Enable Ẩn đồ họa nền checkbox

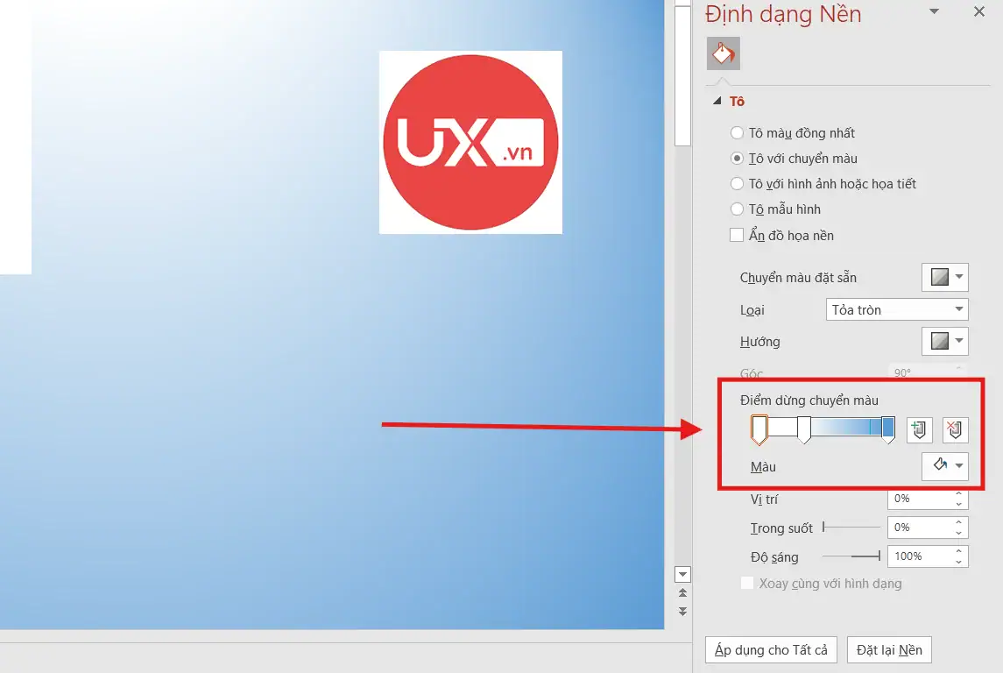coord(737,235)
